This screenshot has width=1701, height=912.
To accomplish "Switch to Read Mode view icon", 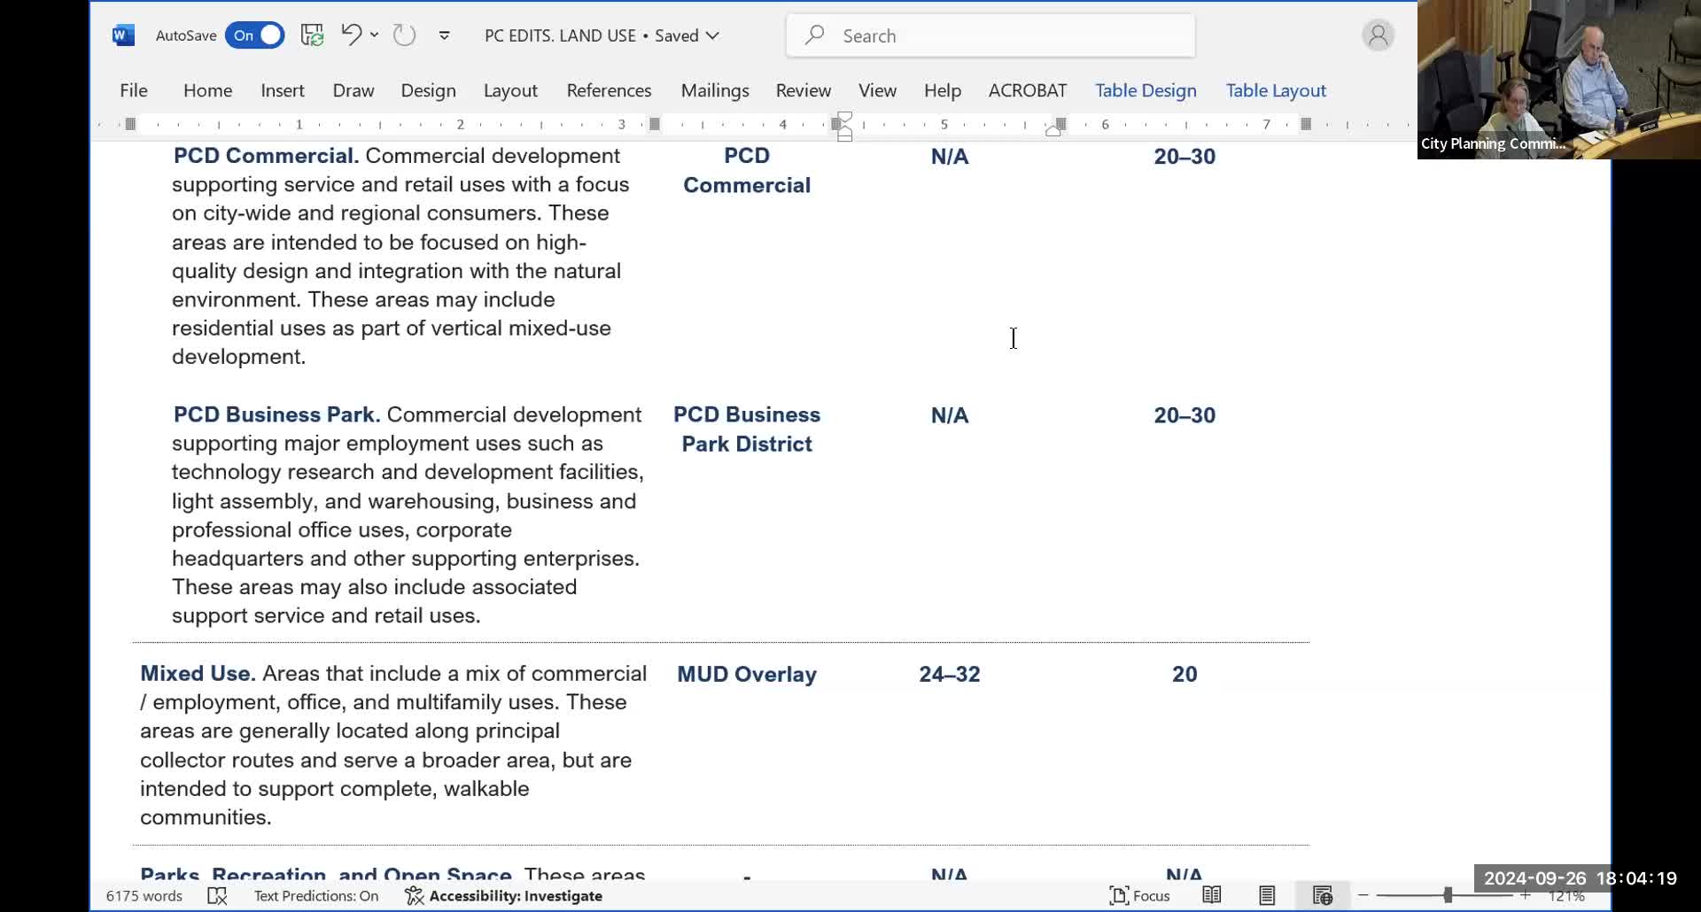I will [x=1212, y=896].
